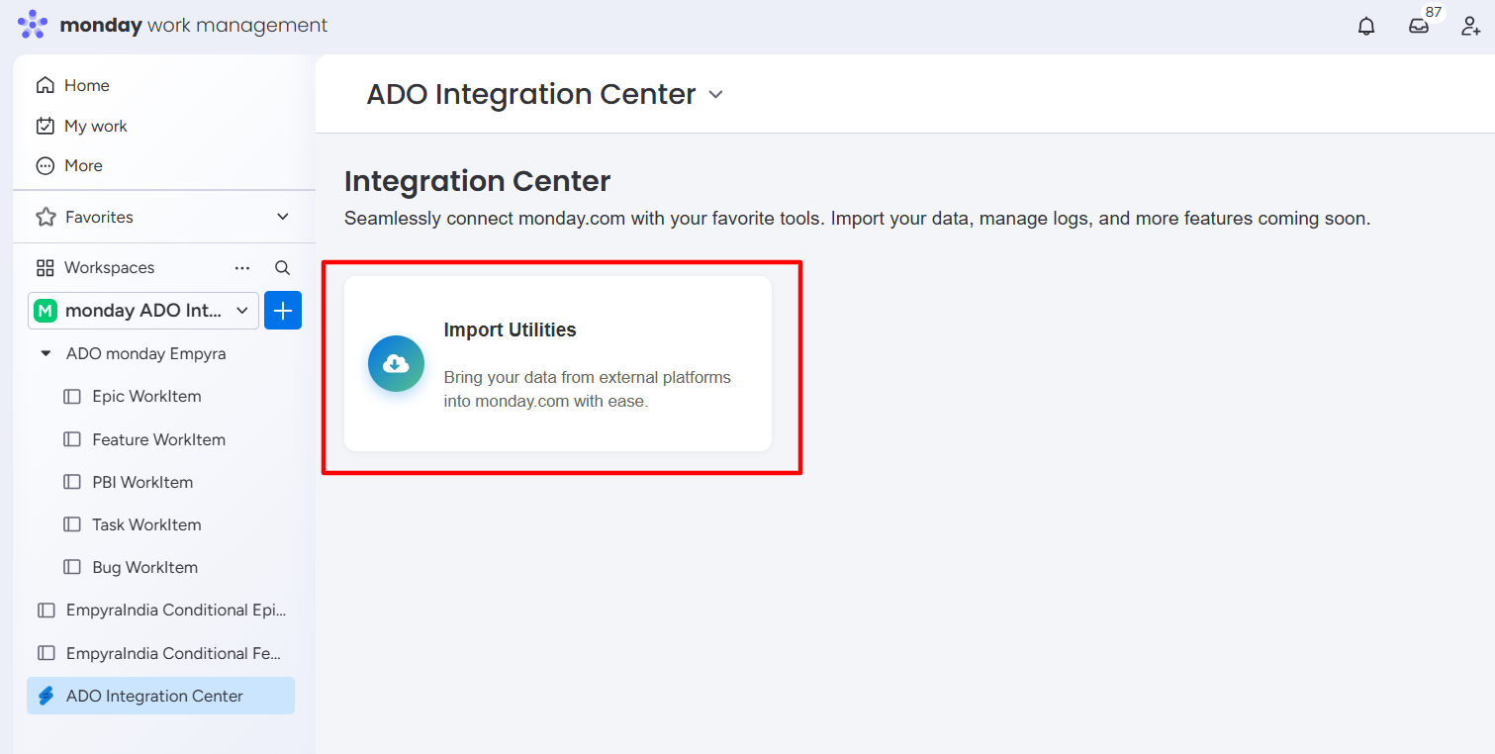Click the green M workspace avatar
The image size is (1495, 754).
(x=46, y=311)
